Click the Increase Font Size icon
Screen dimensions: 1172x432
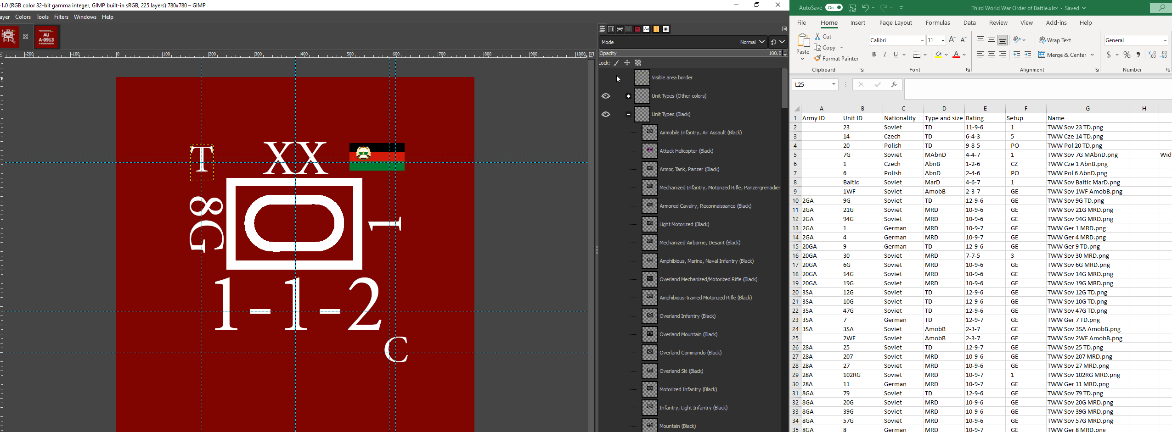point(952,40)
